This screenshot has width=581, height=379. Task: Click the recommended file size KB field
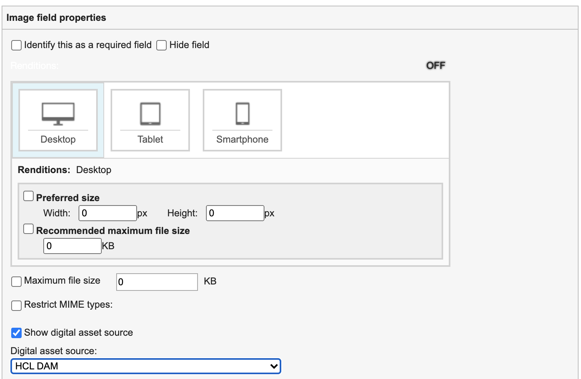click(x=72, y=246)
